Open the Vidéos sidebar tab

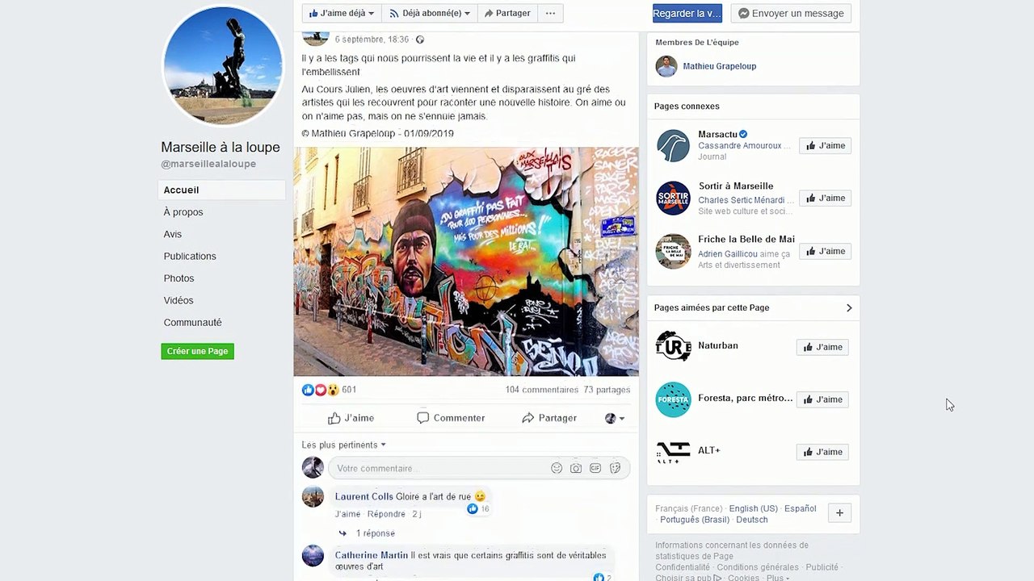179,300
